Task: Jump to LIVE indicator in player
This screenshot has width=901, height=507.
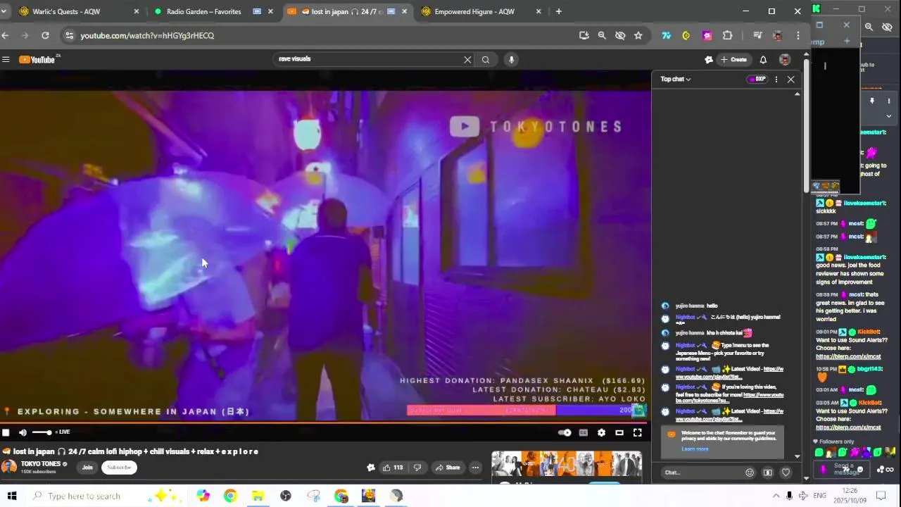Action: pyautogui.click(x=62, y=432)
